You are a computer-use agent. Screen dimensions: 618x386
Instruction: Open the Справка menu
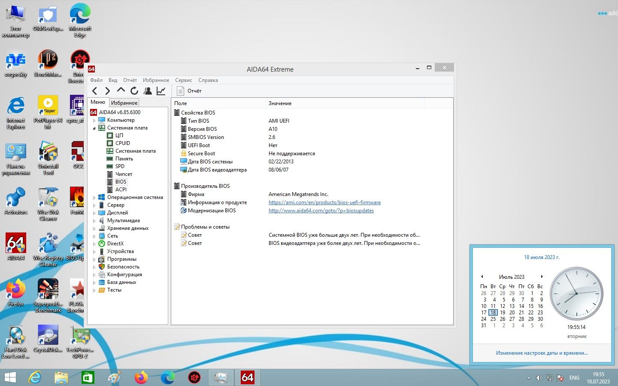coord(208,80)
